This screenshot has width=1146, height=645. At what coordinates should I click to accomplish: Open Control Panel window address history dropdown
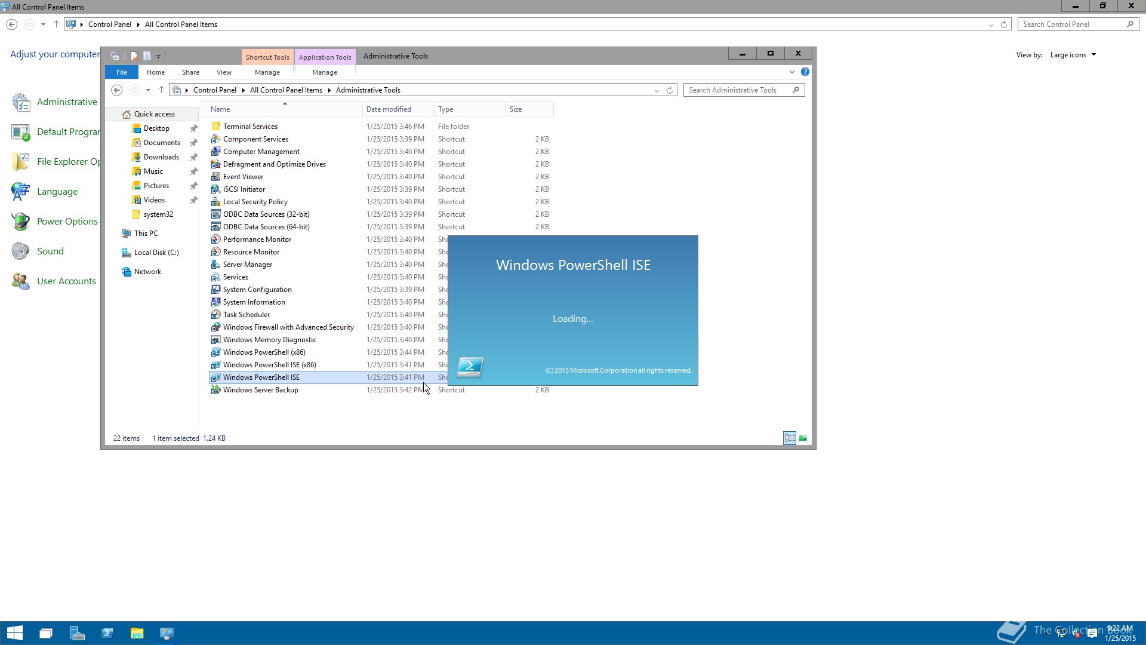click(x=991, y=24)
